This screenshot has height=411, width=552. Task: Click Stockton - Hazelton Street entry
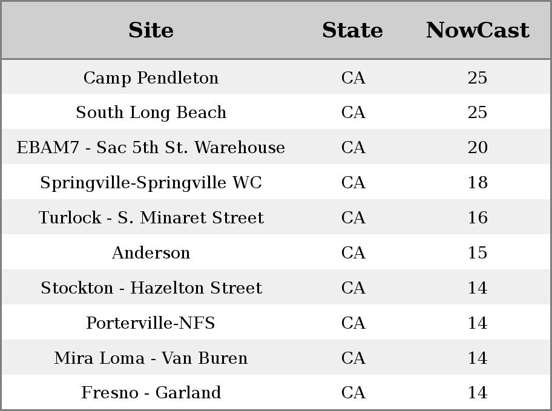click(151, 288)
